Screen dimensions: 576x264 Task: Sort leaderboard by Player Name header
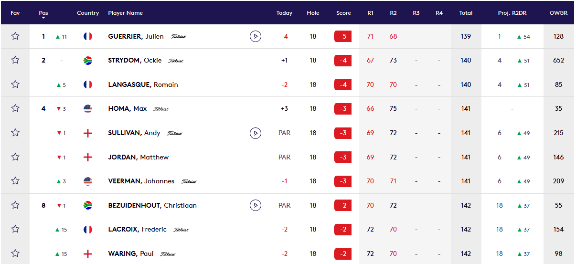coord(126,13)
